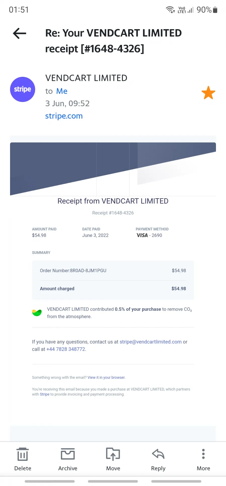226x486 pixels.
Task: Tap the purple Stripe sender avatar
Action: point(23,89)
